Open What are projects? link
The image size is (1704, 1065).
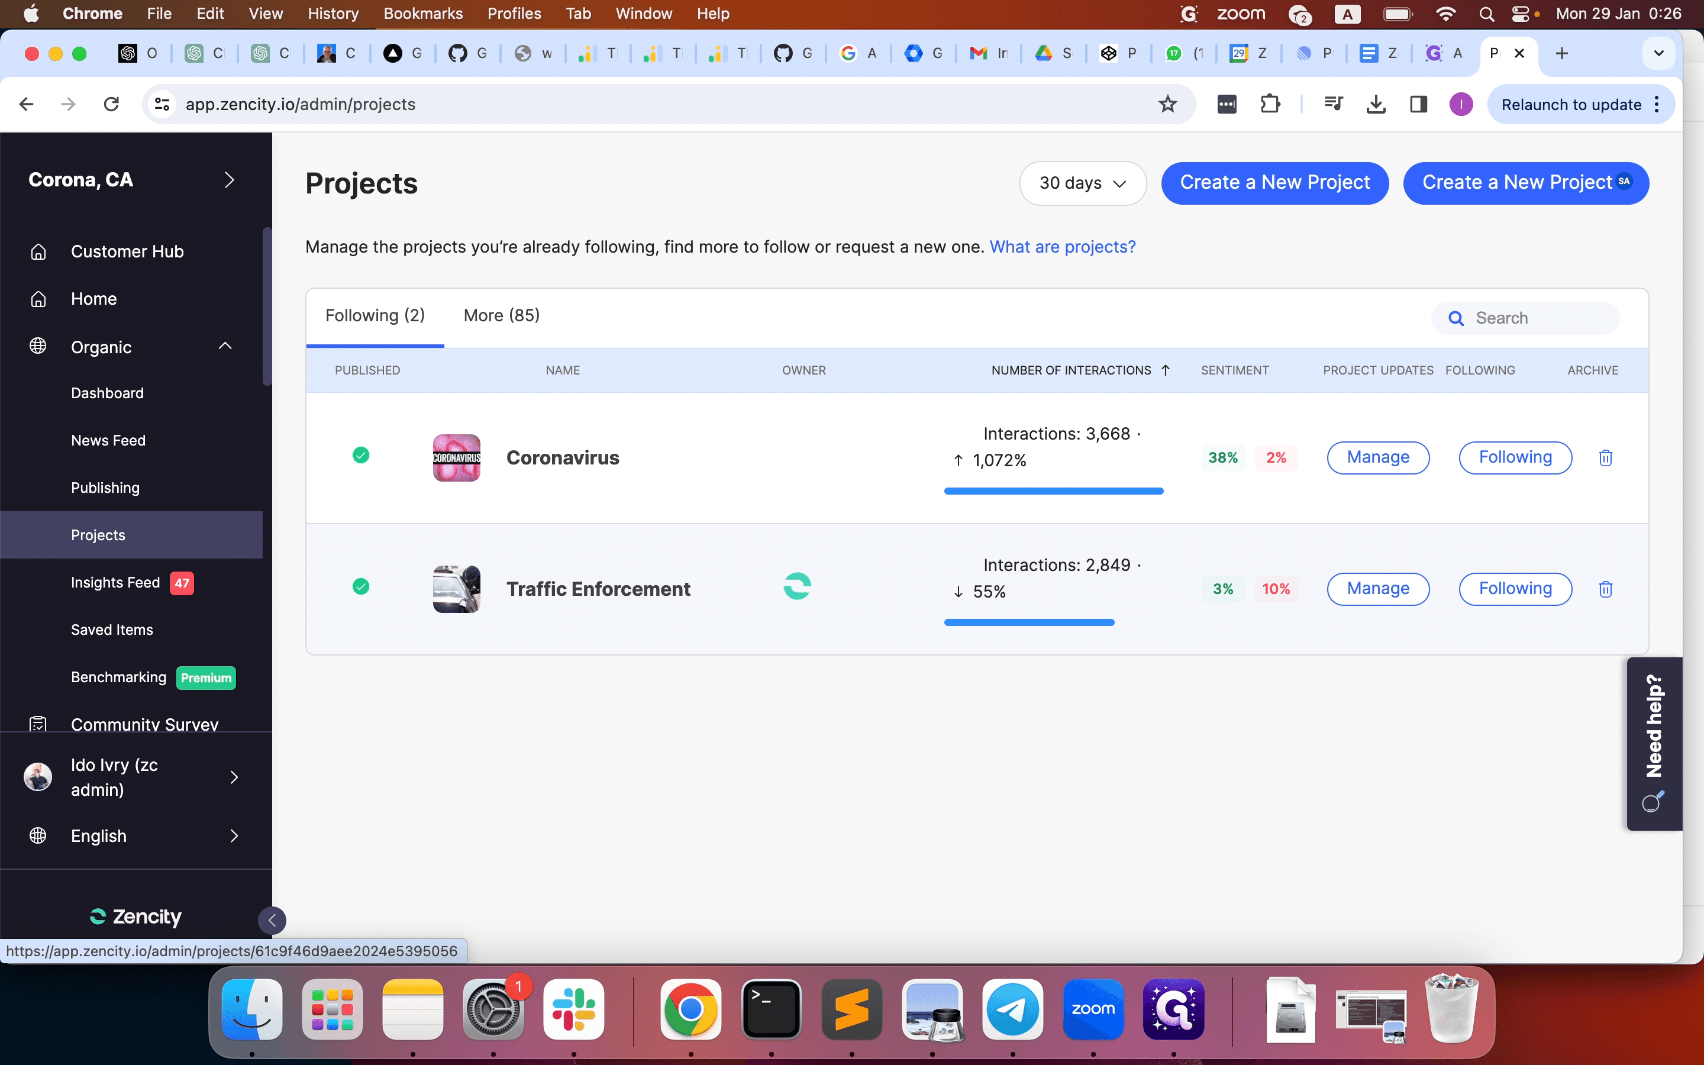1063,247
